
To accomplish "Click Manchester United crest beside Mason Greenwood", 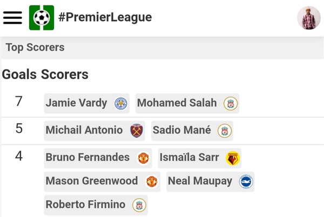I will [152, 181].
